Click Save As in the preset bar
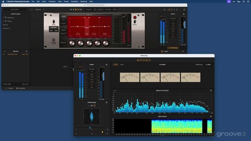This screenshot has width=251, height=141. pos(38,9)
